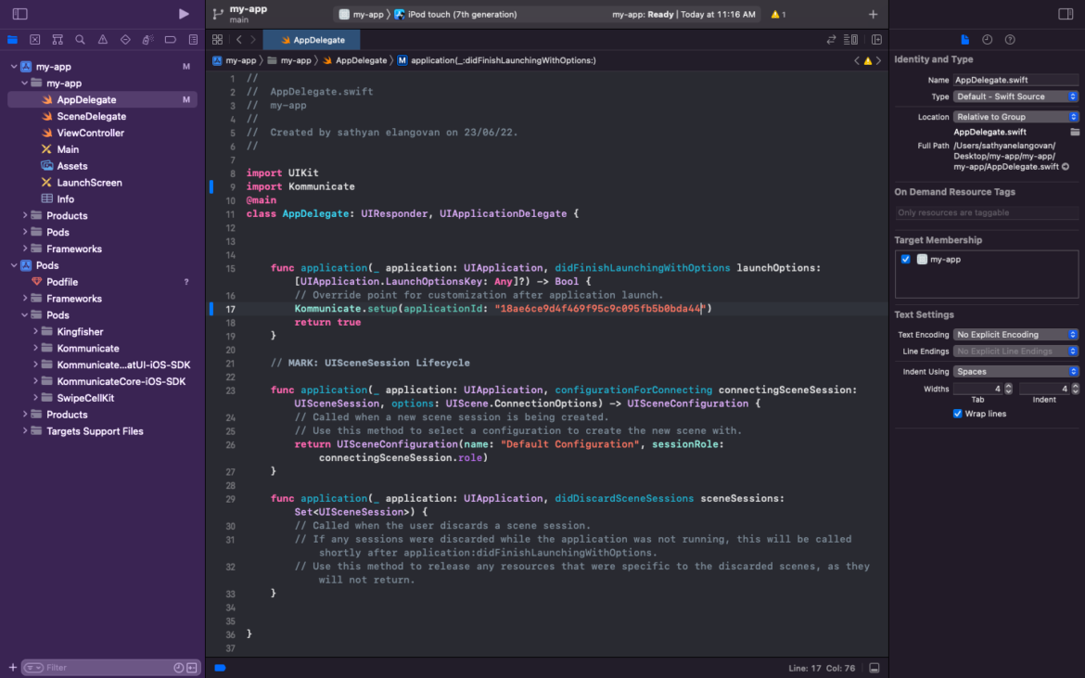Select iPod touch run destination

461,15
